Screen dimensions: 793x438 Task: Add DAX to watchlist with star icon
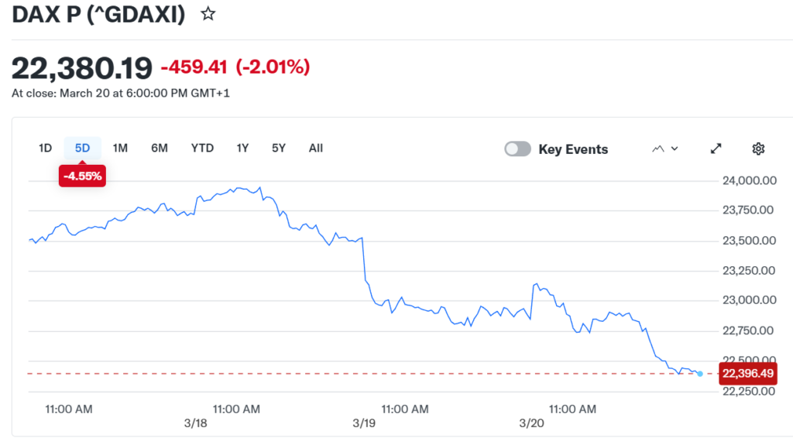(208, 14)
